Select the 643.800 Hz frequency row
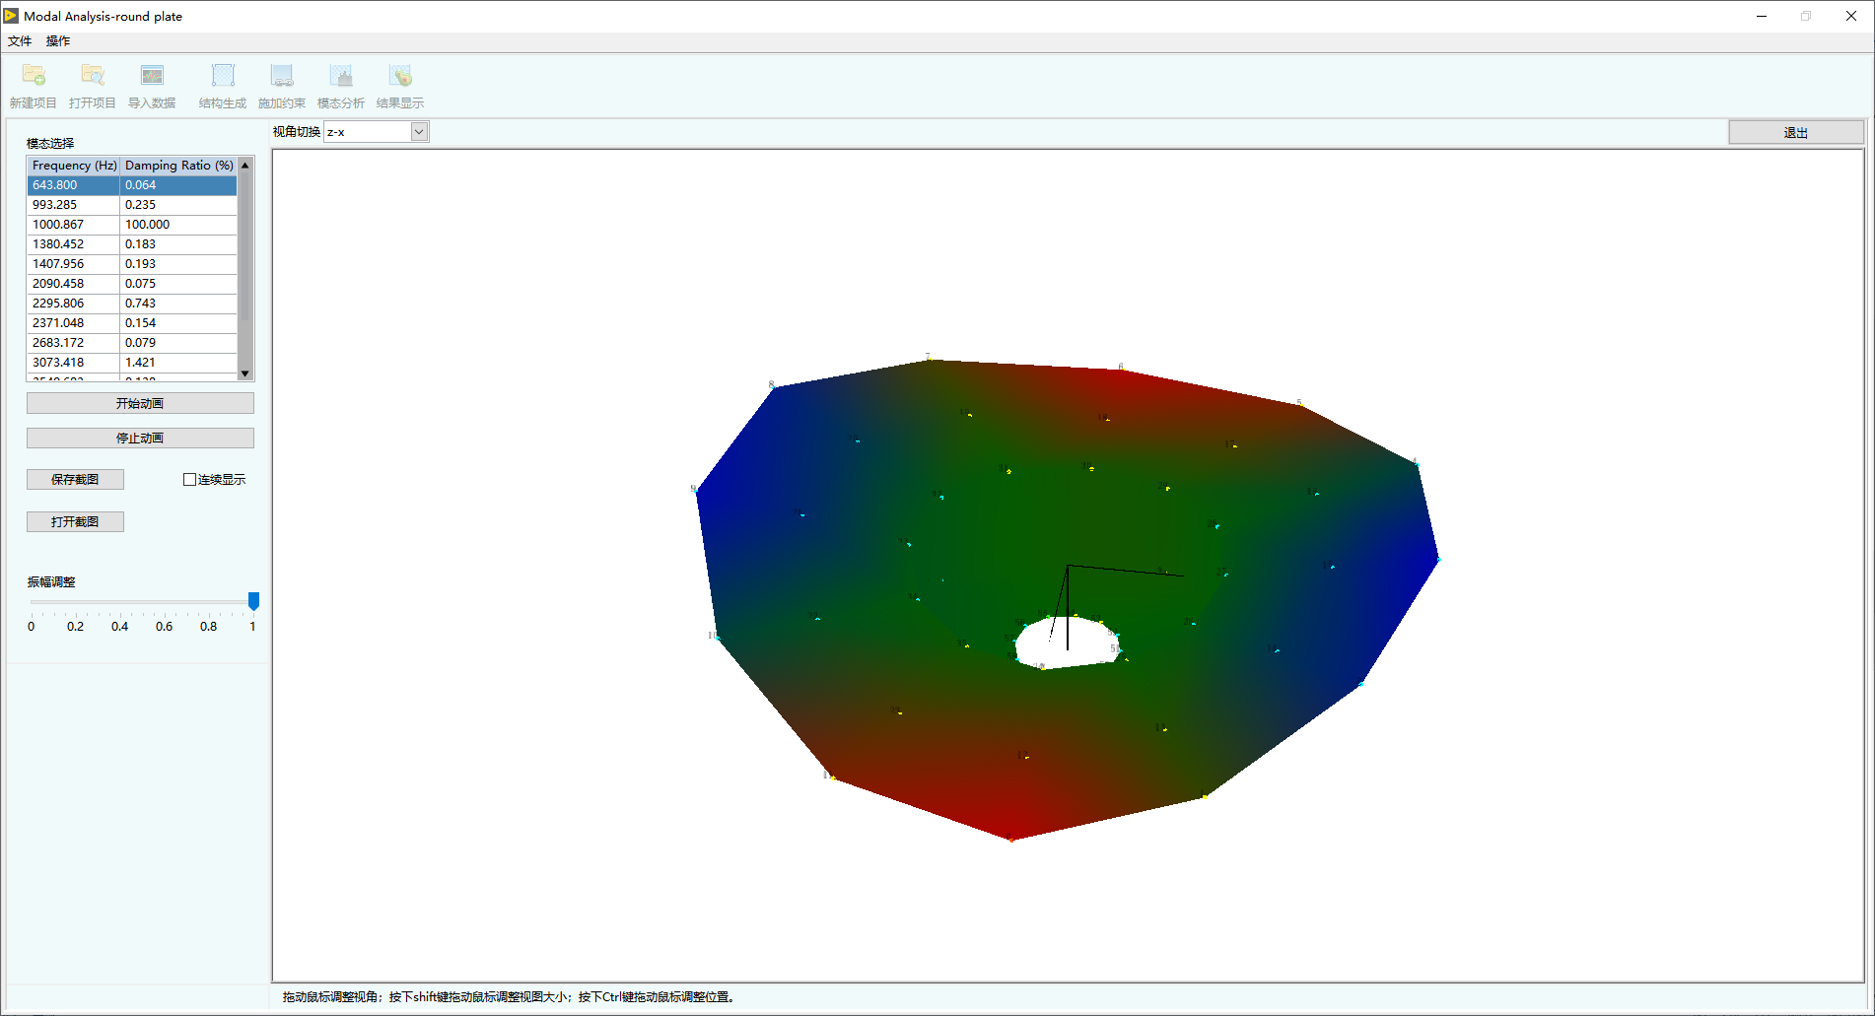 [132, 185]
